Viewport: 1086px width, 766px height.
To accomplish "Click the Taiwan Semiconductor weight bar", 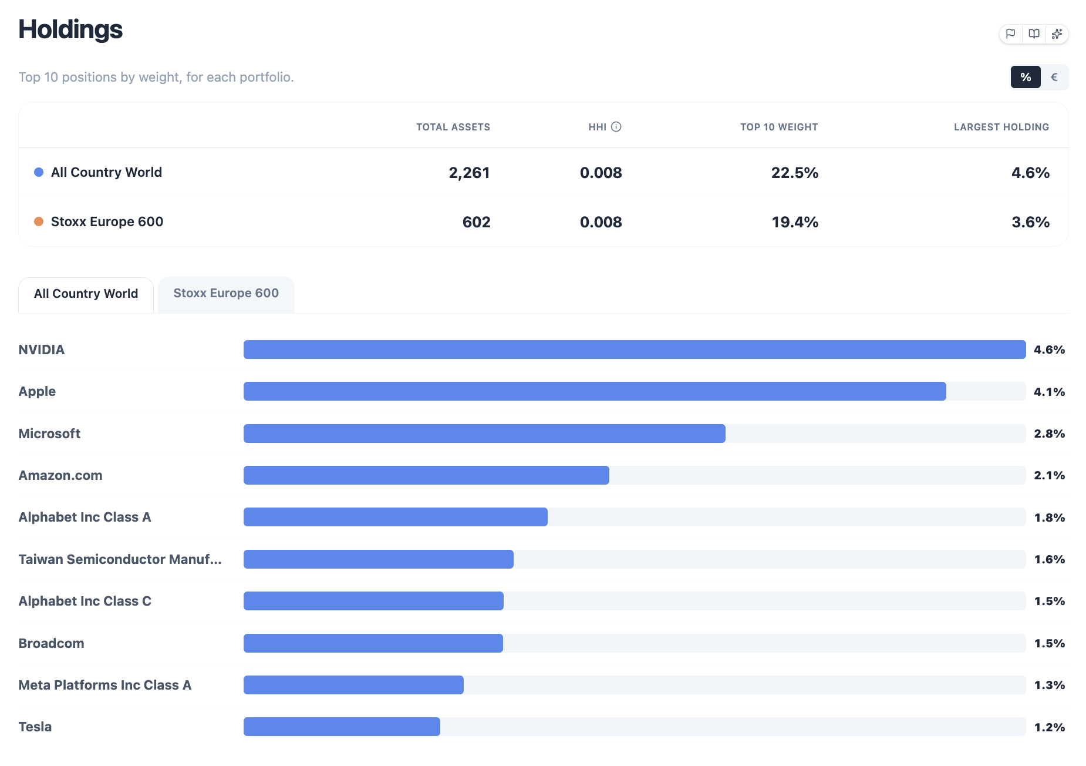I will (379, 559).
